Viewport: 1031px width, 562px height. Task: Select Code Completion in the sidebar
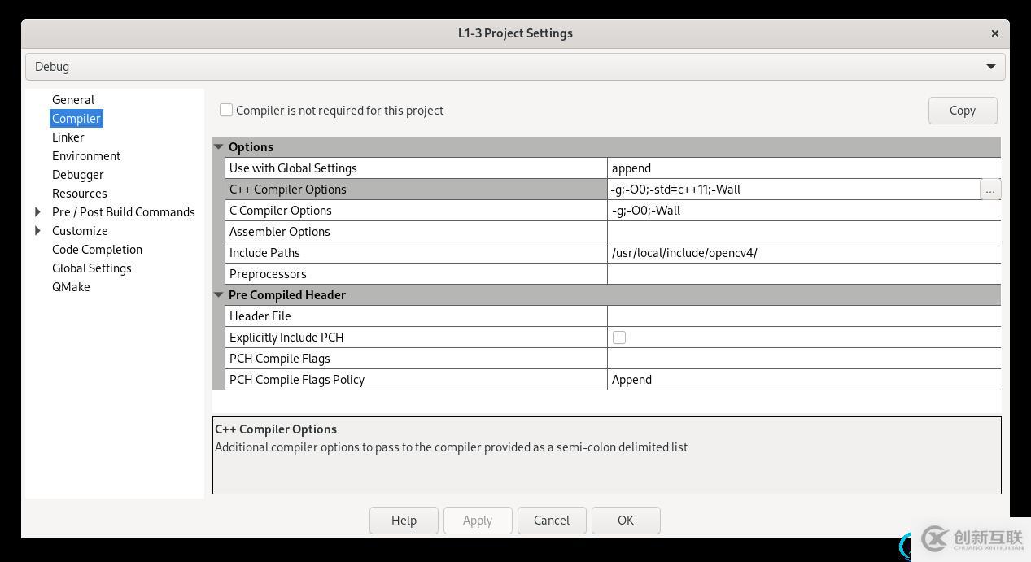tap(97, 250)
